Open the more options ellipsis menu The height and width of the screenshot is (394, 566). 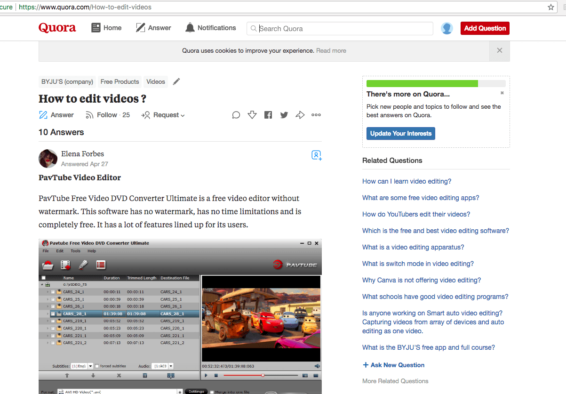pyautogui.click(x=316, y=115)
